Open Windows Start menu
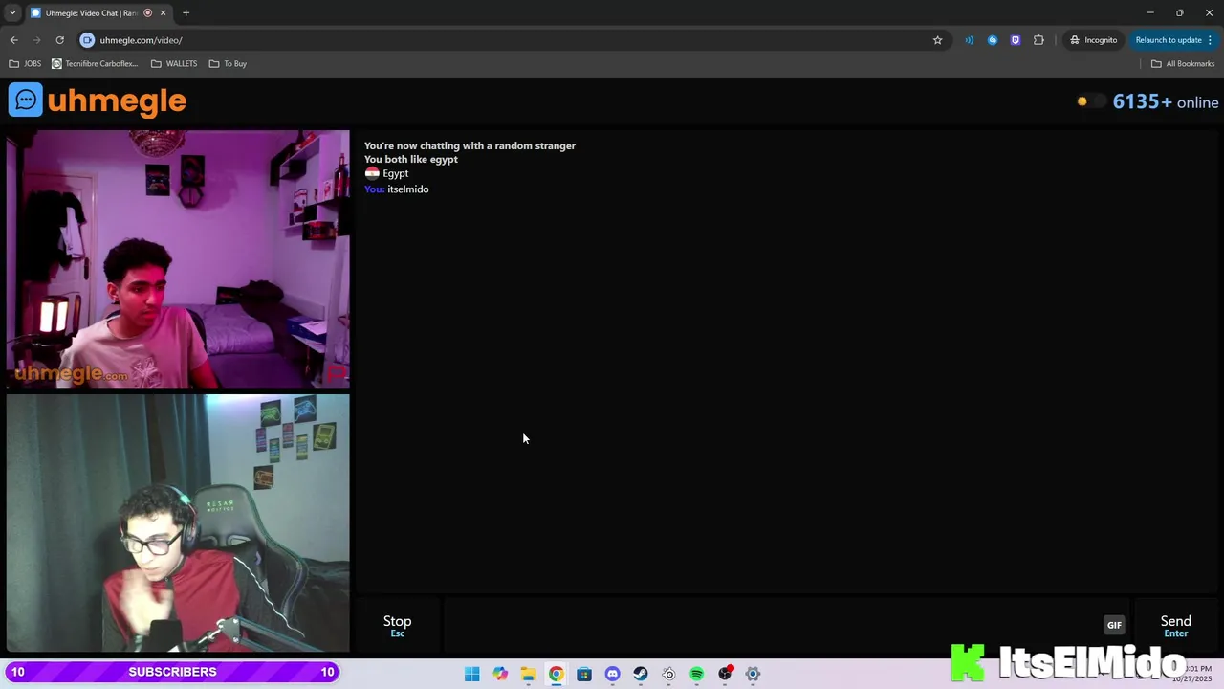This screenshot has width=1224, height=689. pos(471,674)
